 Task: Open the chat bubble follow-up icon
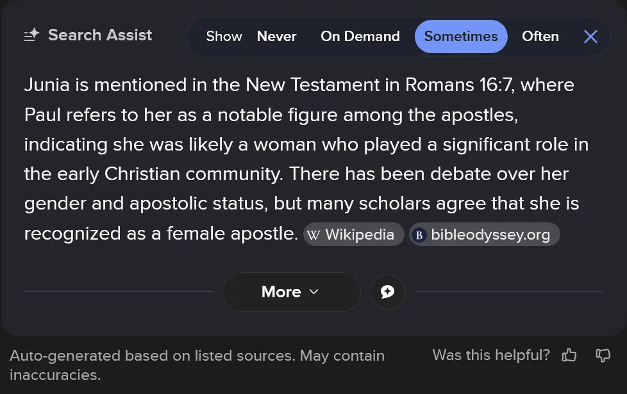coord(387,292)
